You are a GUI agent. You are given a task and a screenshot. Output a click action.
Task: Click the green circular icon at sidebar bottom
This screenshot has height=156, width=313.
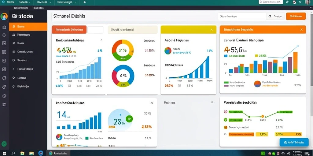4,144
